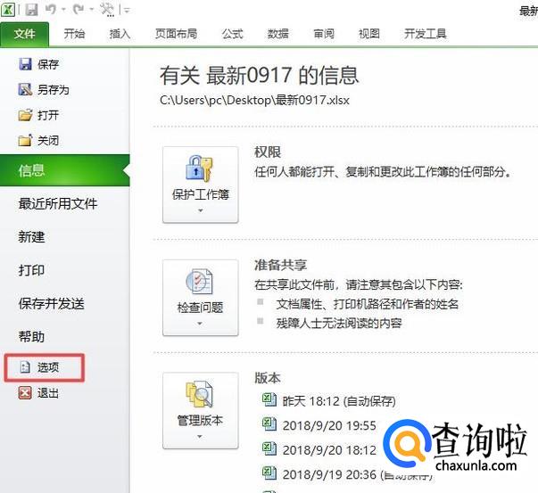This screenshot has width=538, height=493.
Task: Select 信息 in the backstage menu
Action: coord(65,170)
